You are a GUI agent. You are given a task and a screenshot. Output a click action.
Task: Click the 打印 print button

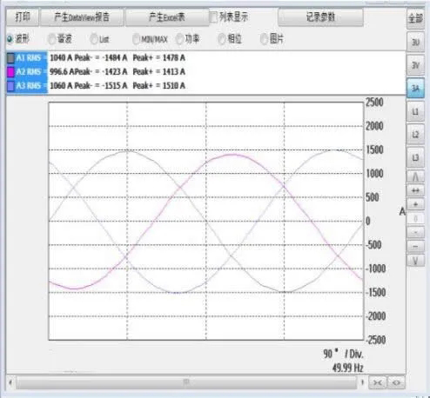pos(23,17)
